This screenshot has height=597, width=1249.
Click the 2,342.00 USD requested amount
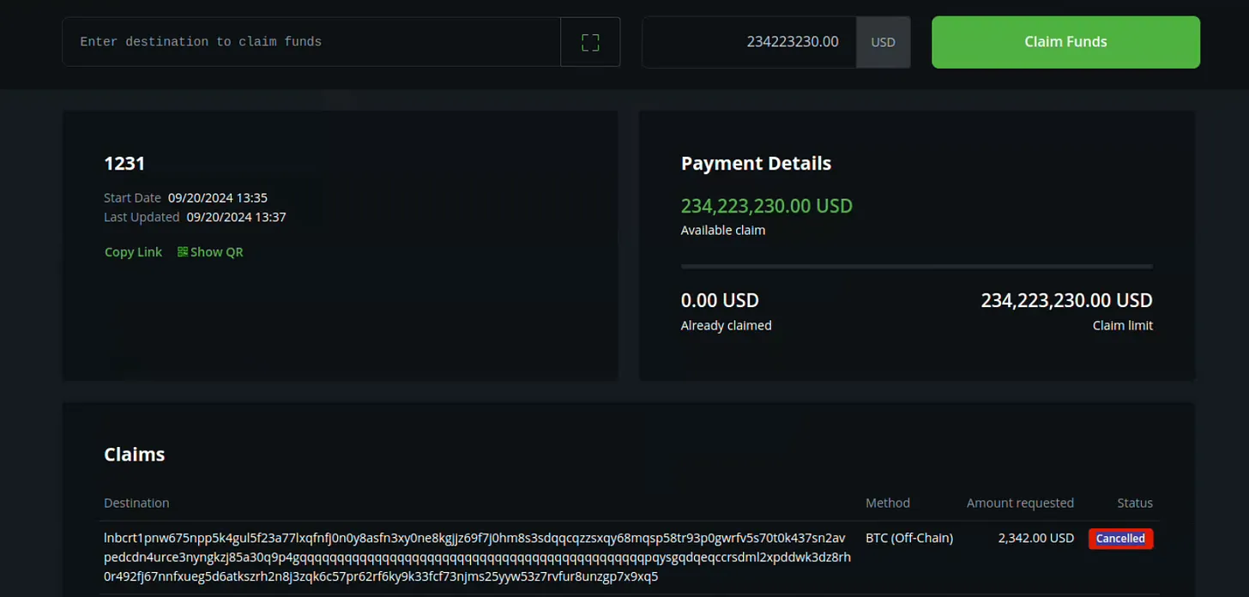1036,538
